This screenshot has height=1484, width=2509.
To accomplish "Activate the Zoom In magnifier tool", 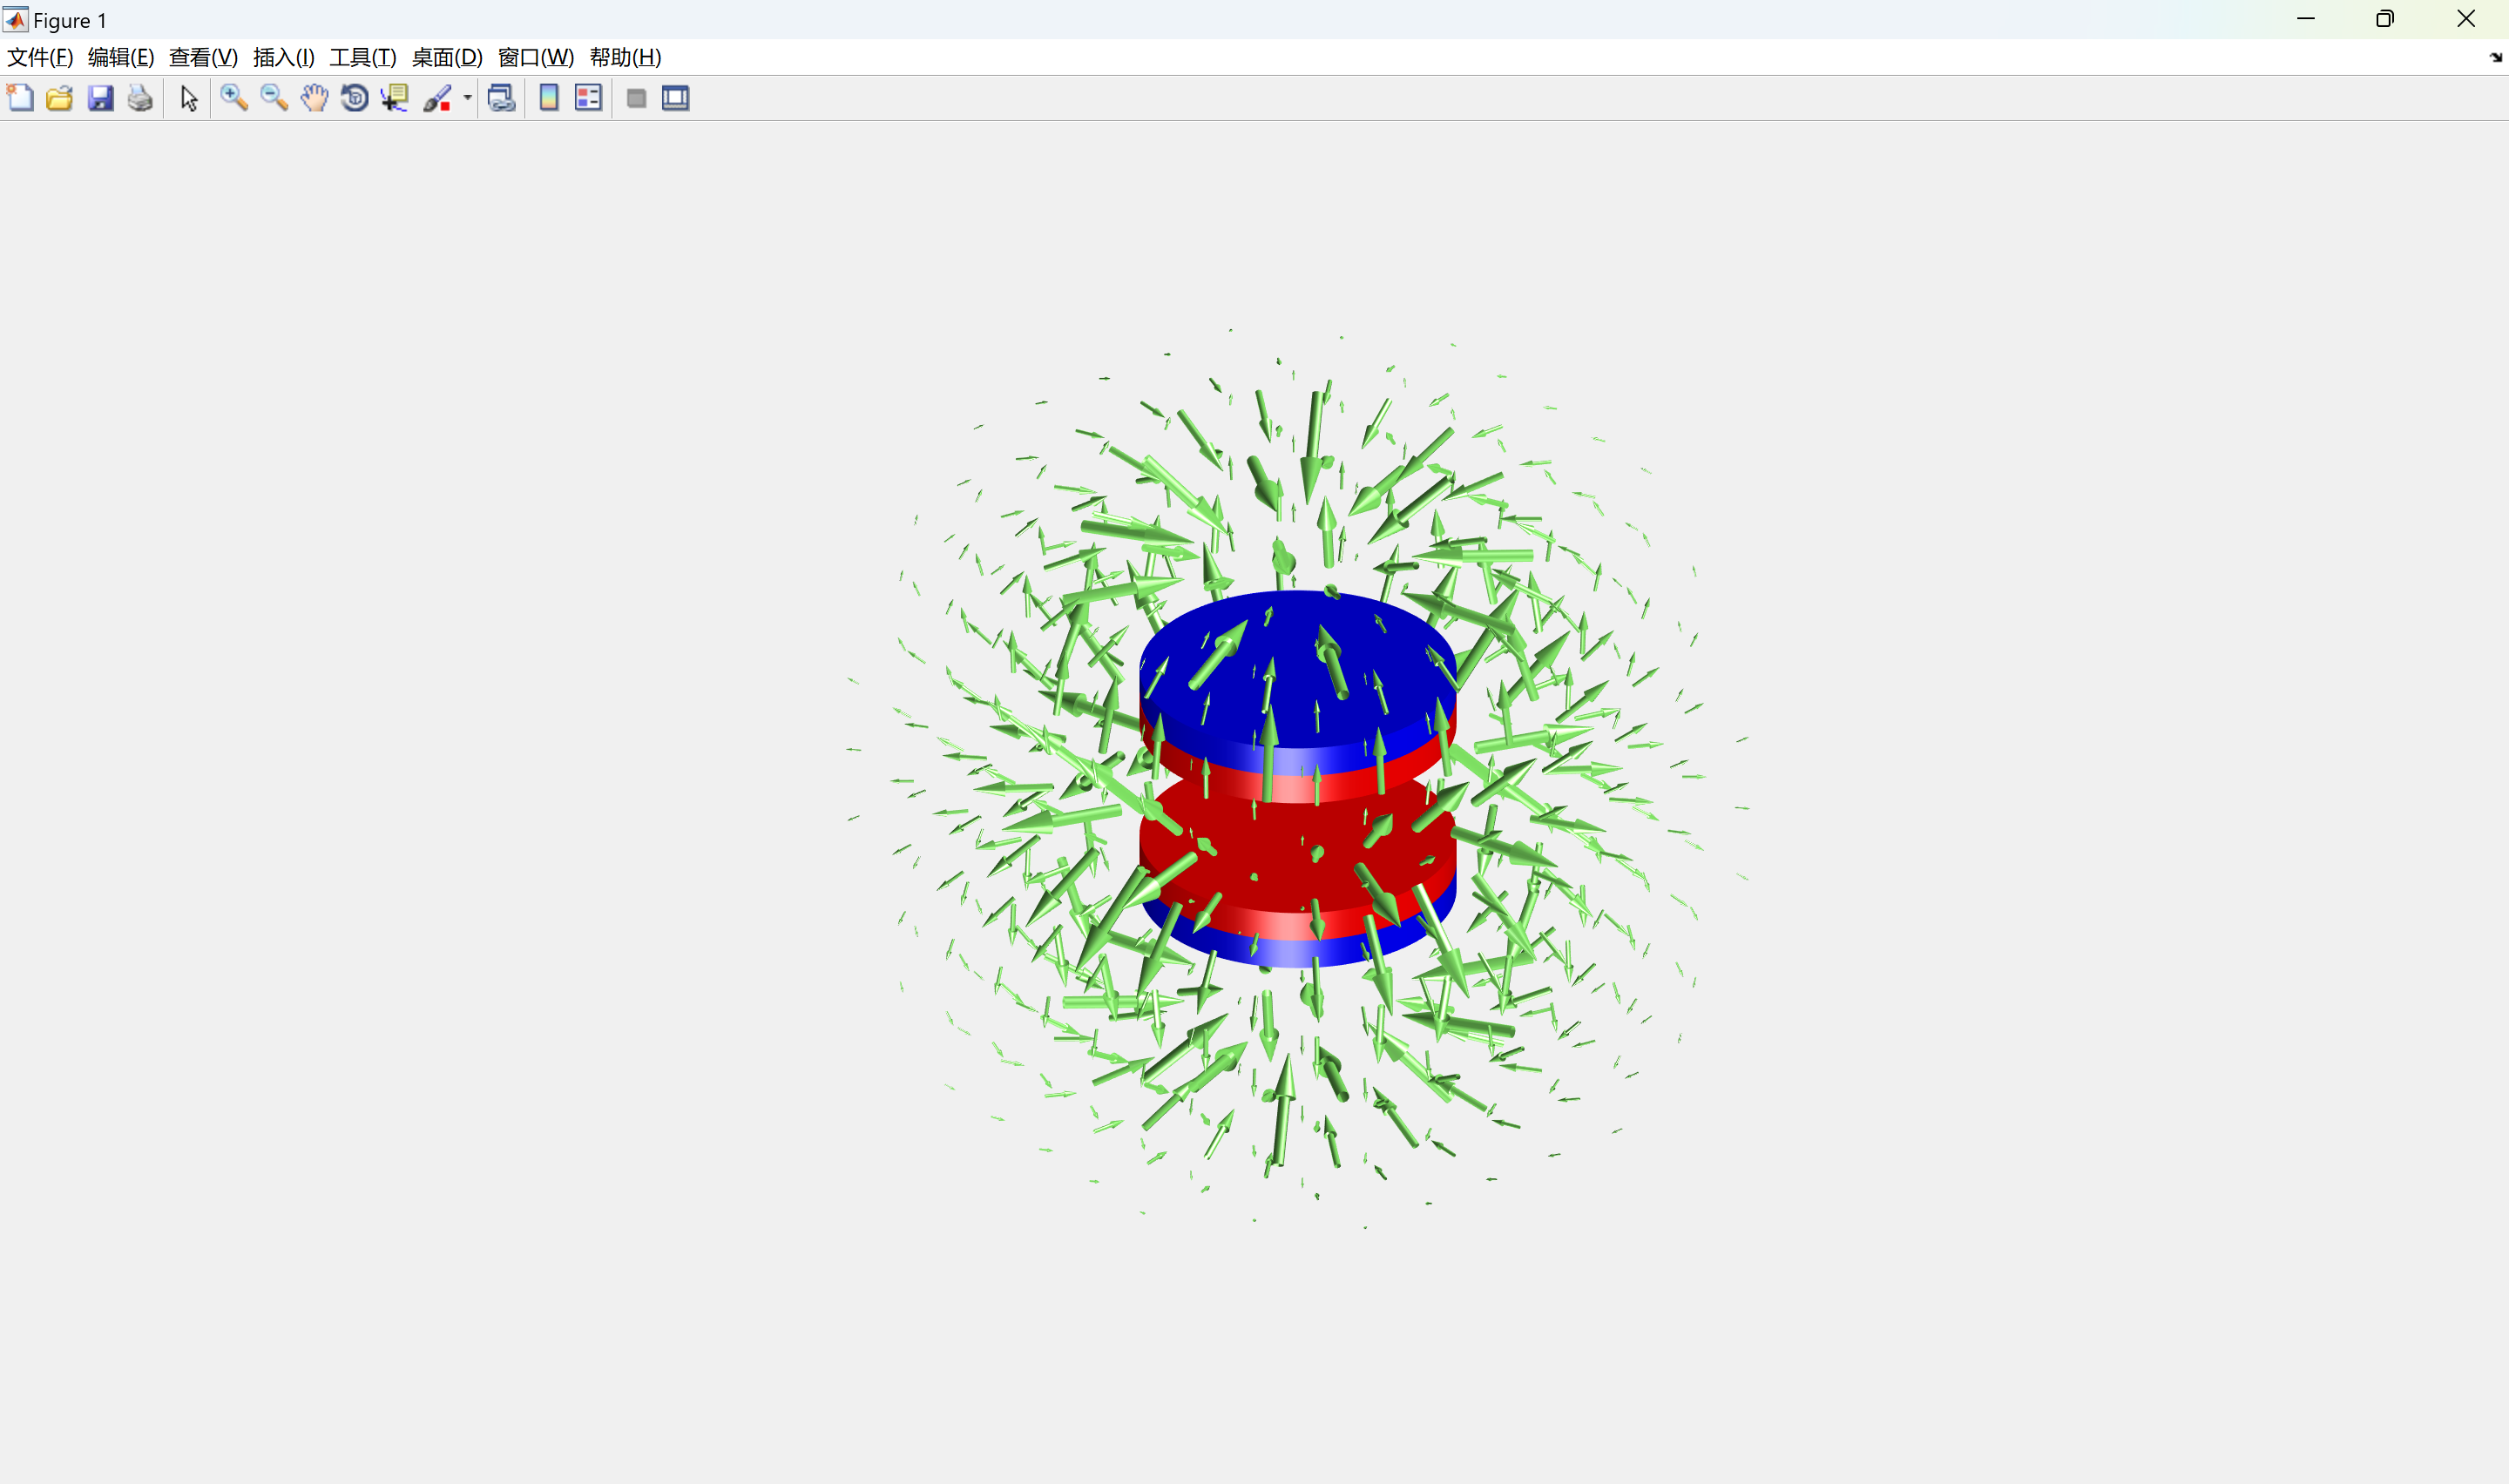I will [x=234, y=98].
